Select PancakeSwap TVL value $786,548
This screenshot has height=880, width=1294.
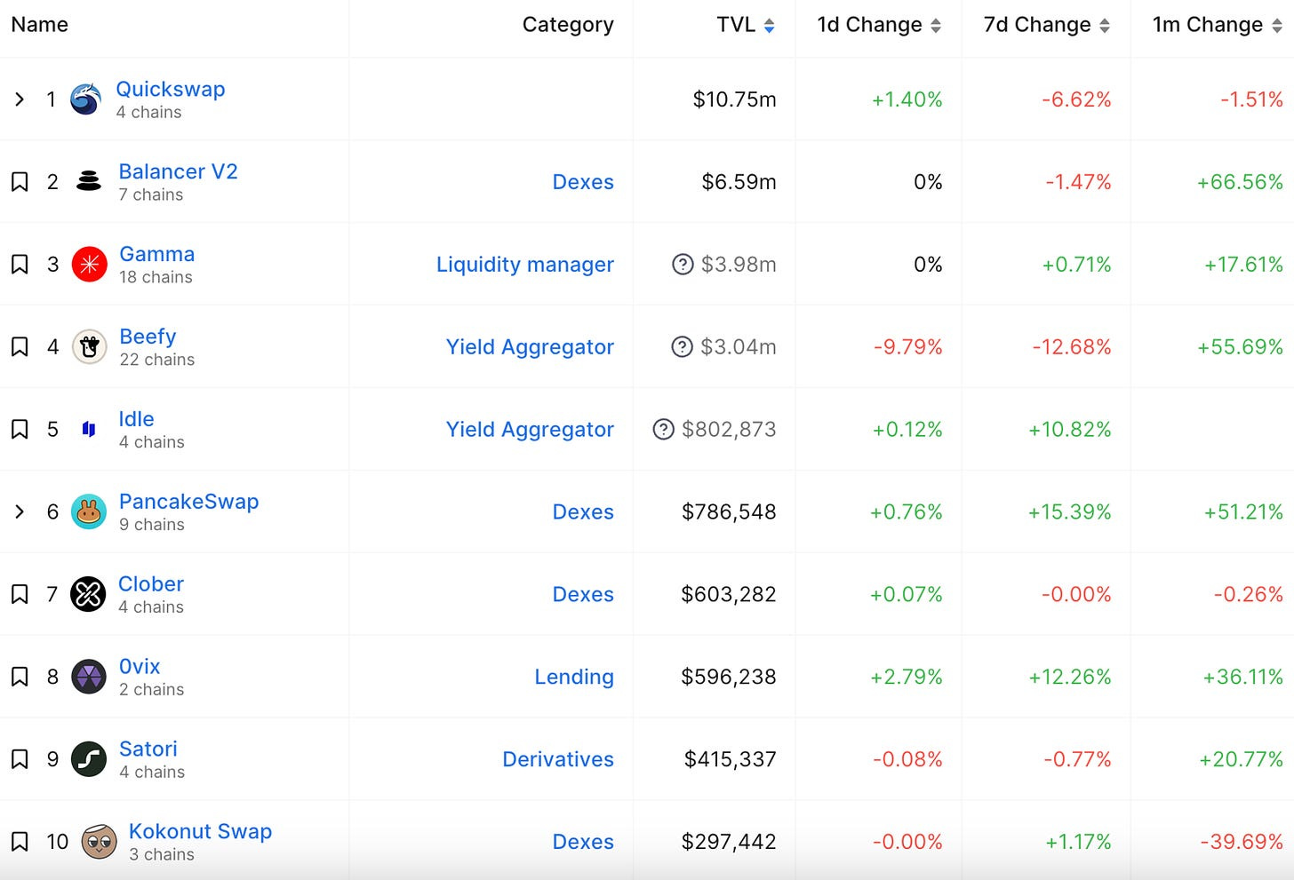pos(729,512)
